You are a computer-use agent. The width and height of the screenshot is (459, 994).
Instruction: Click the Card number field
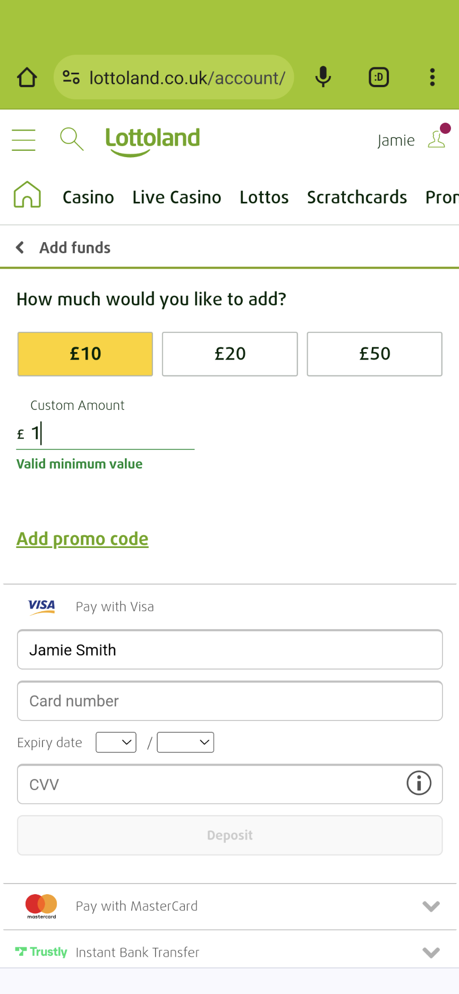(x=230, y=701)
